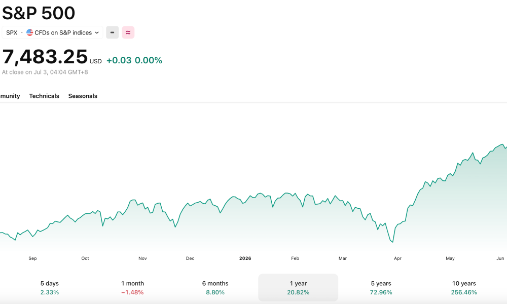This screenshot has width=507, height=304.
Task: Click the Nov label on chart axis
Action: pos(142,258)
